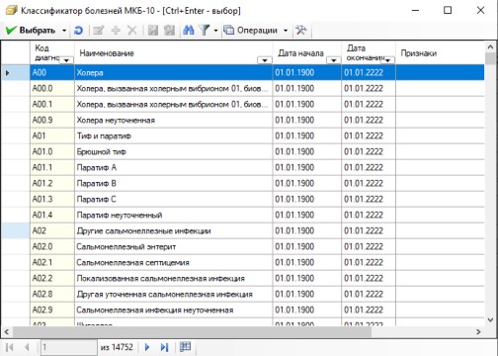Click the save diskette icon
Image resolution: width=498 pixels, height=356 pixels.
tap(153, 31)
